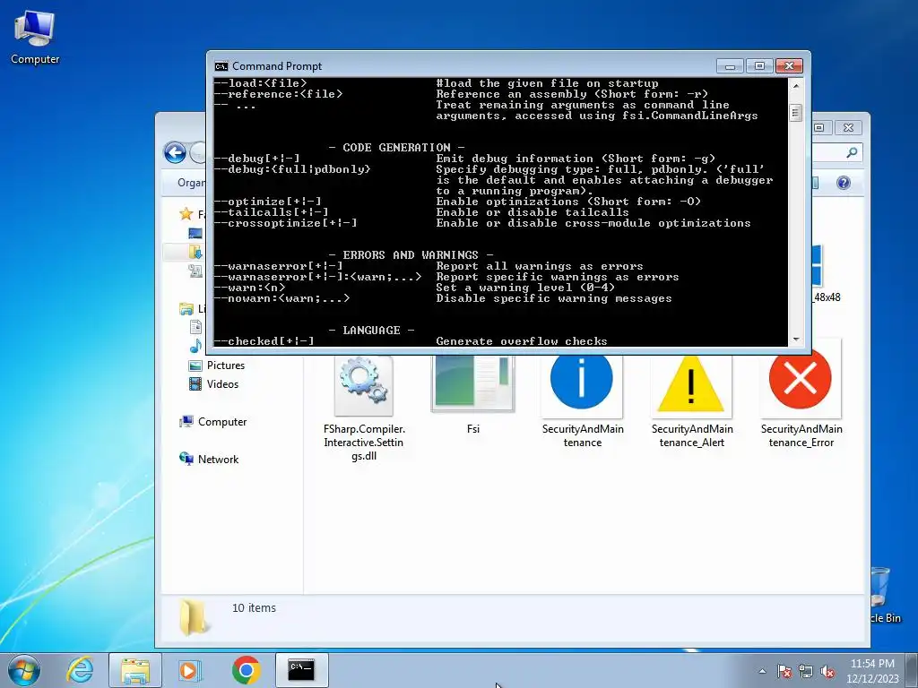918x688 pixels.
Task: Click the Documents library icon in sidebar
Action: (x=195, y=327)
